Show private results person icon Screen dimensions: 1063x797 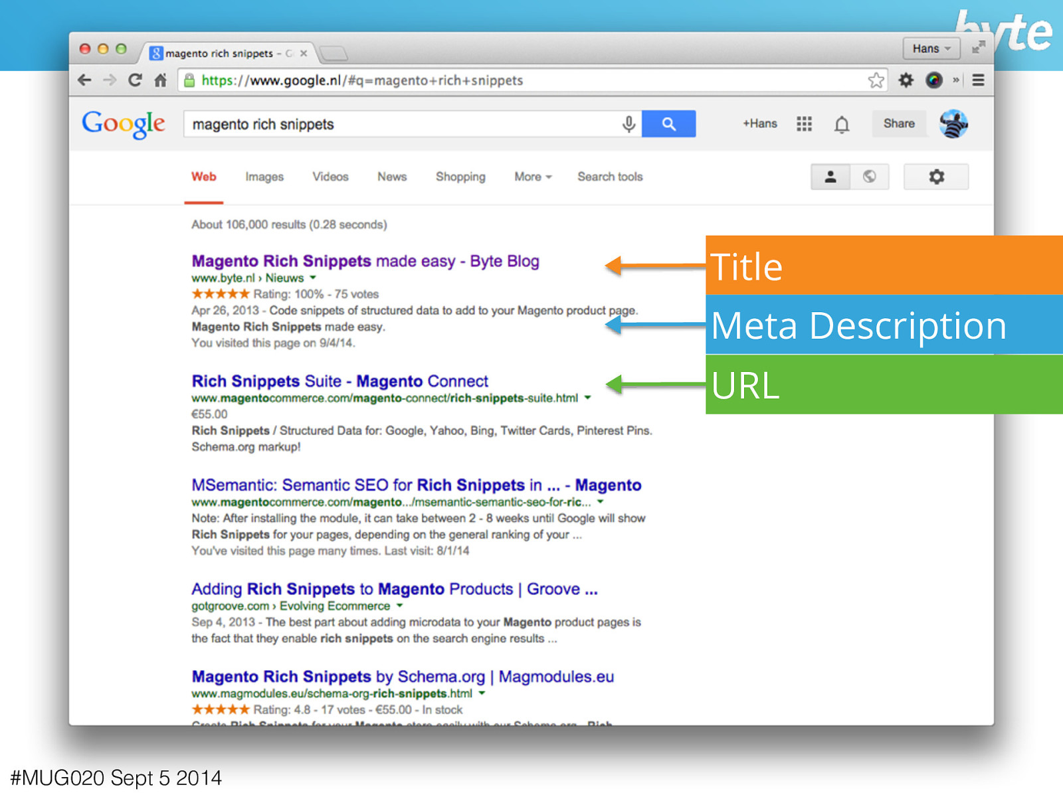(x=830, y=177)
